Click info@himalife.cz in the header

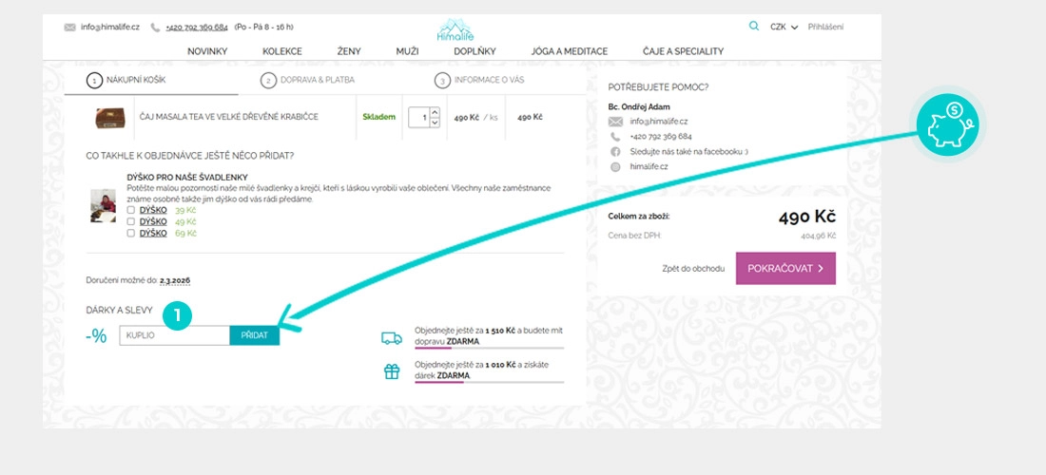[x=110, y=28]
